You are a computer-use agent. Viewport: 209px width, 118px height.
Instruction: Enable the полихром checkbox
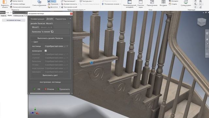(46, 51)
